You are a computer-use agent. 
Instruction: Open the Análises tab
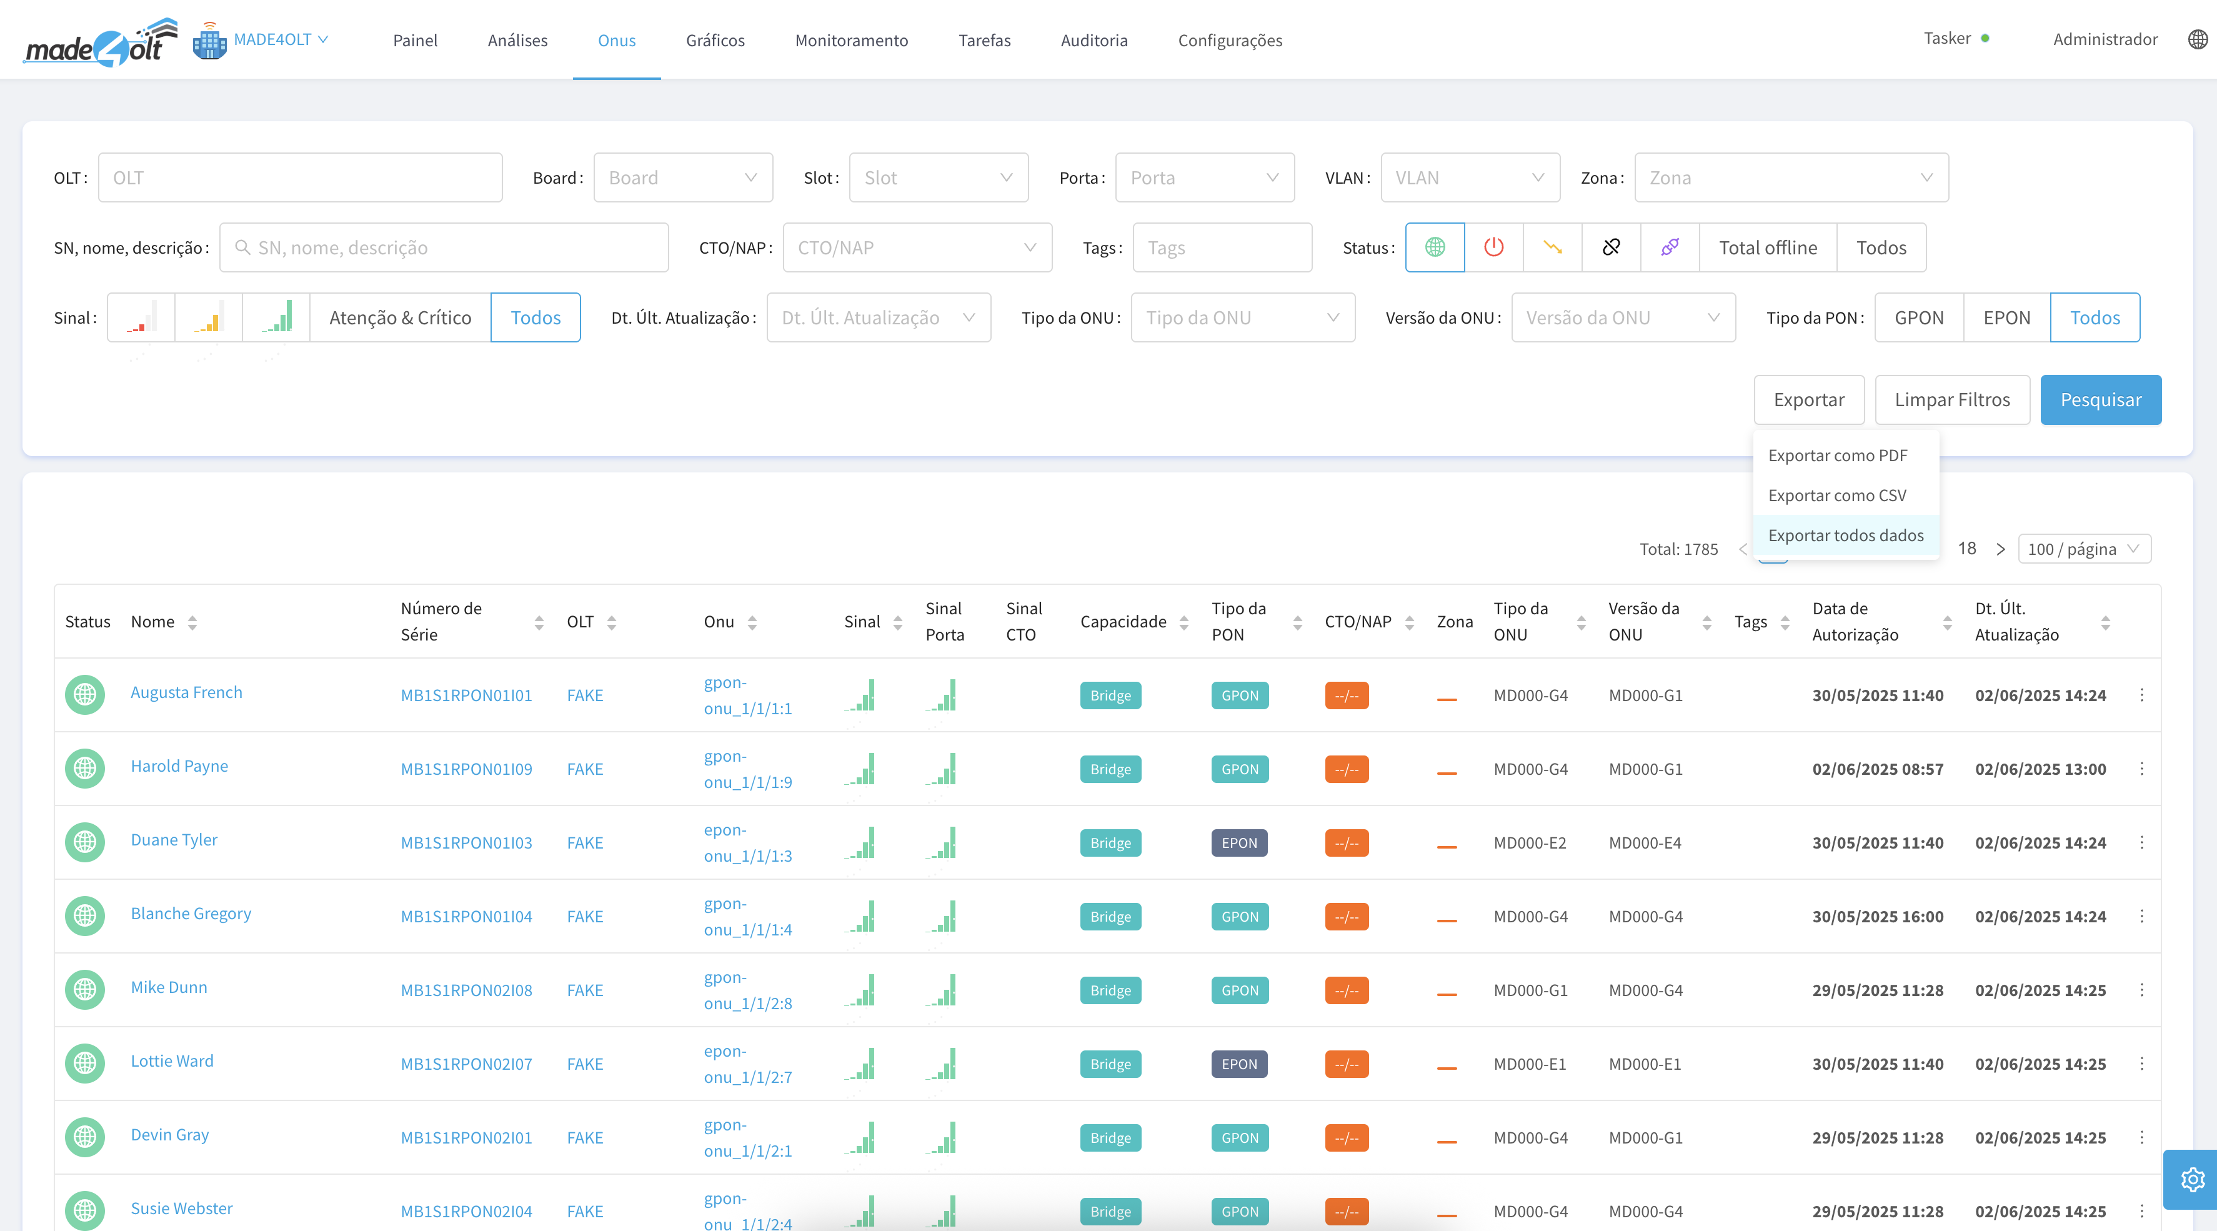point(517,41)
